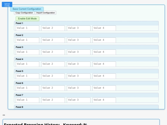The width and height of the screenshot is (167, 125).
Task: Click the Exported Browsing History heading
Action: [x=45, y=124]
